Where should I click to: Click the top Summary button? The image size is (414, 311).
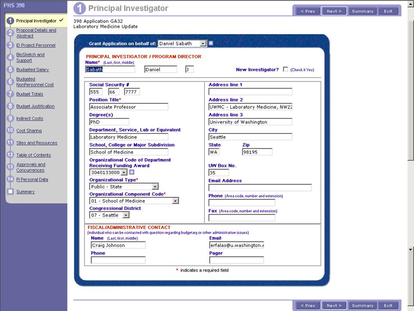363,11
